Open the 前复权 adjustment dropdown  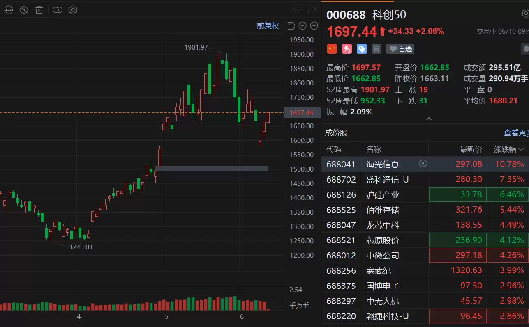[268, 26]
